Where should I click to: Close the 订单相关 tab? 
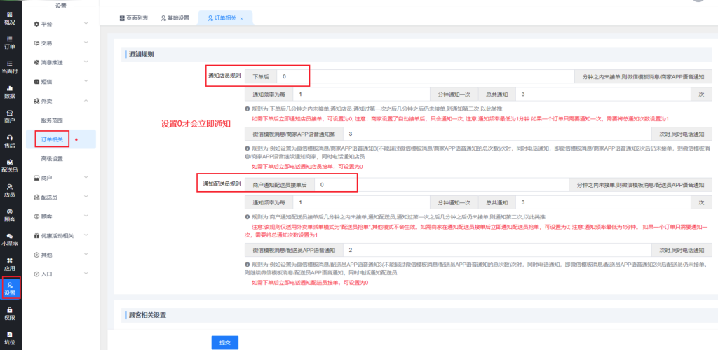[242, 18]
